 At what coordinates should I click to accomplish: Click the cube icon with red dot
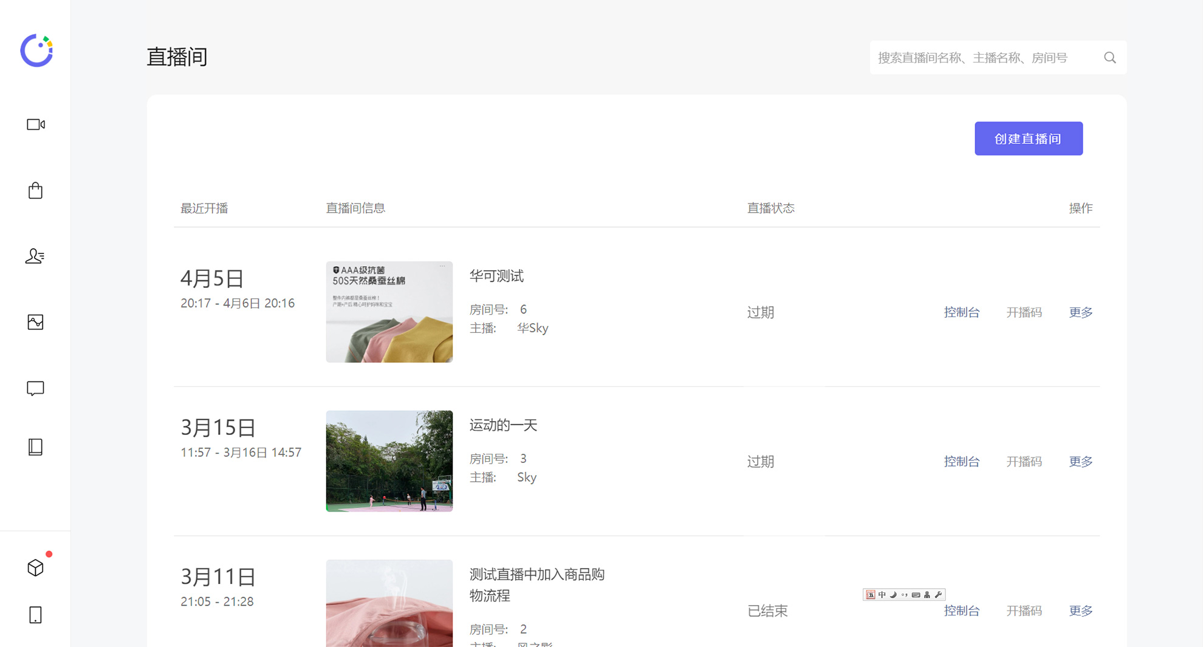(35, 567)
